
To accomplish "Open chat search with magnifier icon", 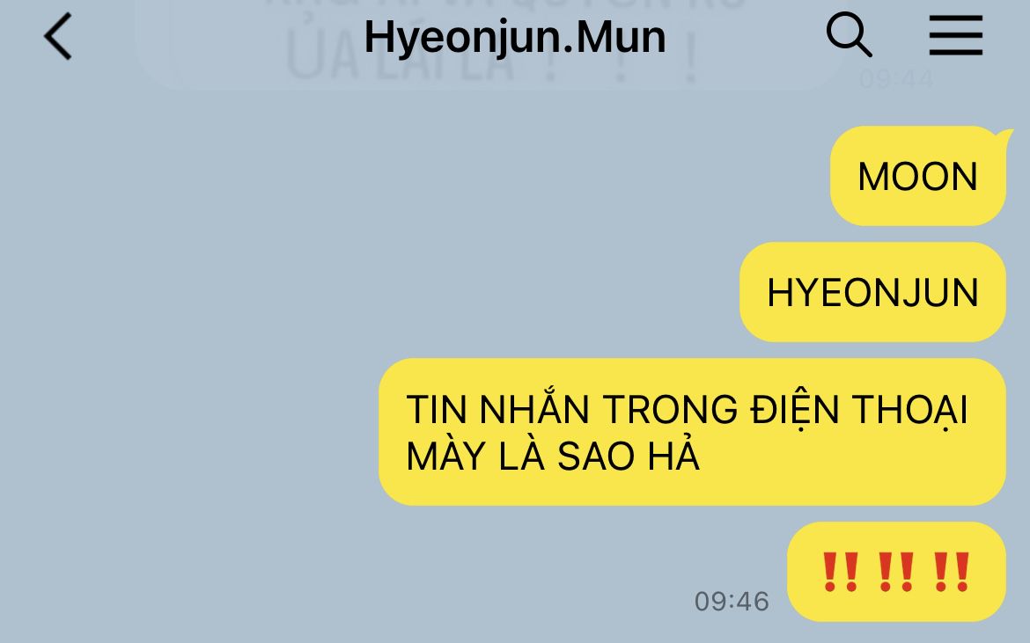I will 849,35.
